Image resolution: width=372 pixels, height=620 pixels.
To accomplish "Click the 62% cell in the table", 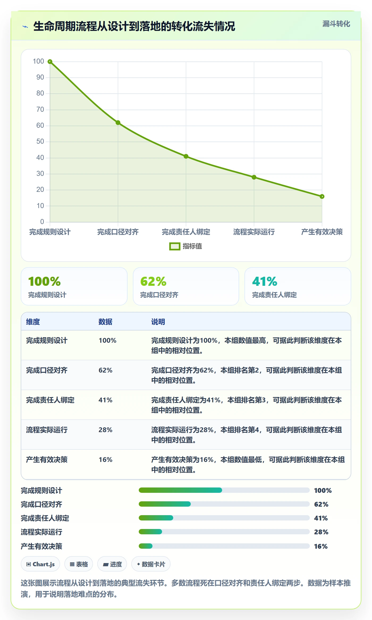I will [x=105, y=370].
